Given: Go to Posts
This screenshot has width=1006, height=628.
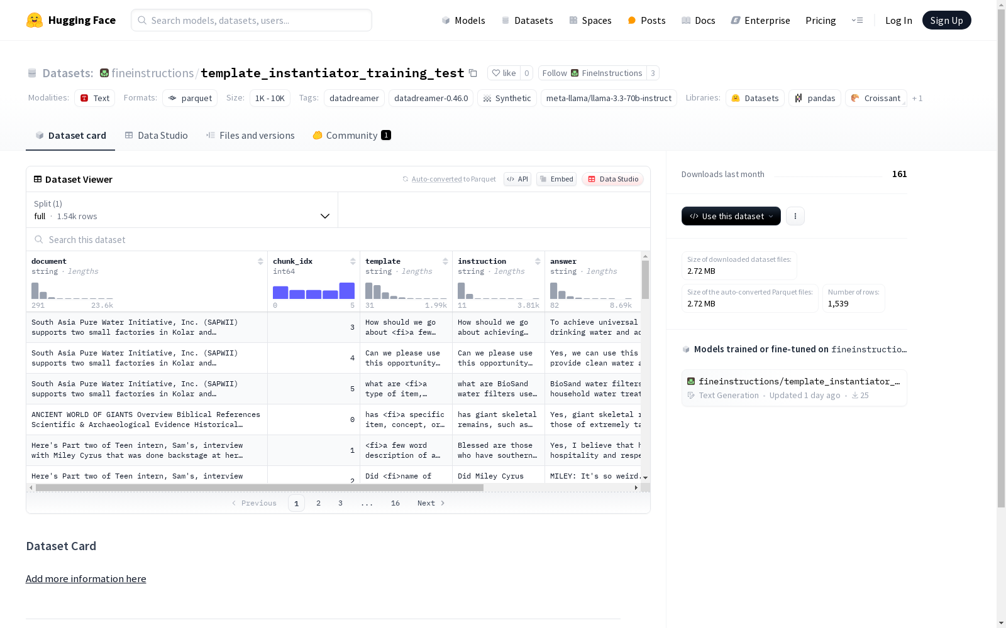Looking at the screenshot, I should [x=646, y=20].
